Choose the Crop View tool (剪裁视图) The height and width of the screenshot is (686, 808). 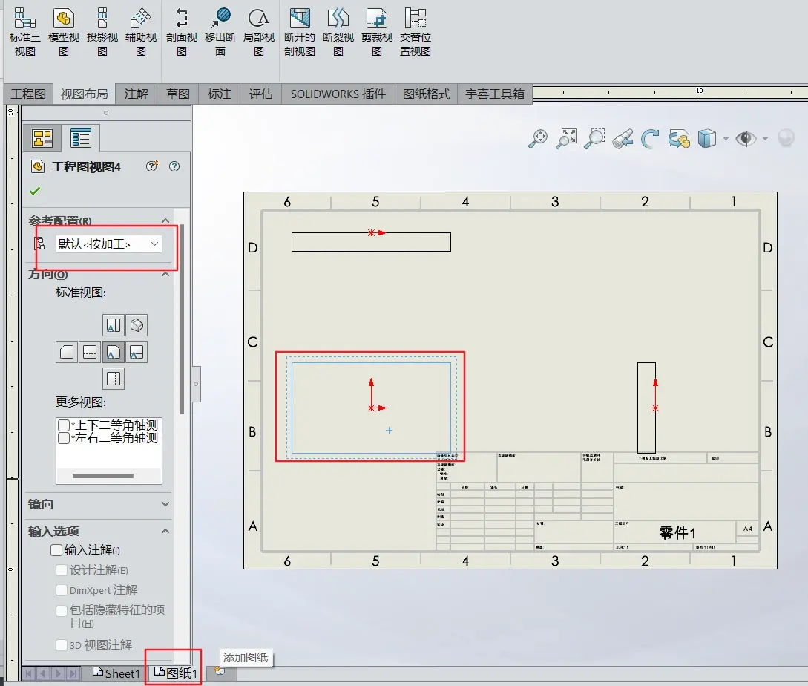point(377,32)
